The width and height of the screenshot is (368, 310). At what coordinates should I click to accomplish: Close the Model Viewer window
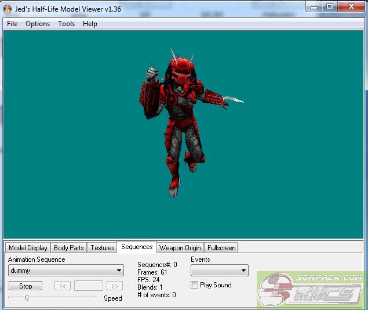[x=351, y=6]
